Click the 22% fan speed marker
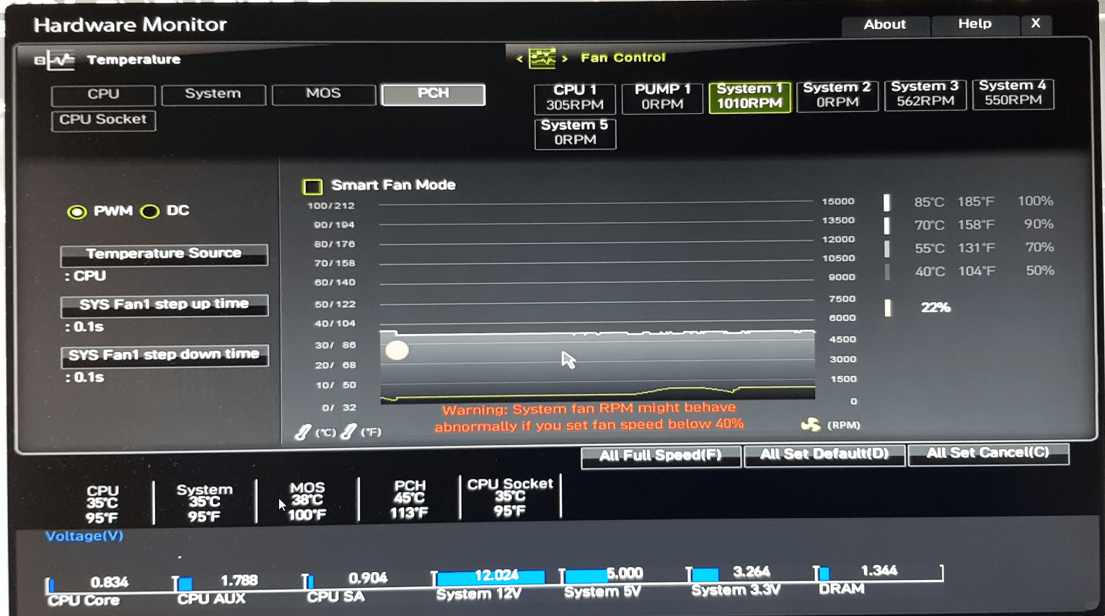 pyautogui.click(x=887, y=308)
